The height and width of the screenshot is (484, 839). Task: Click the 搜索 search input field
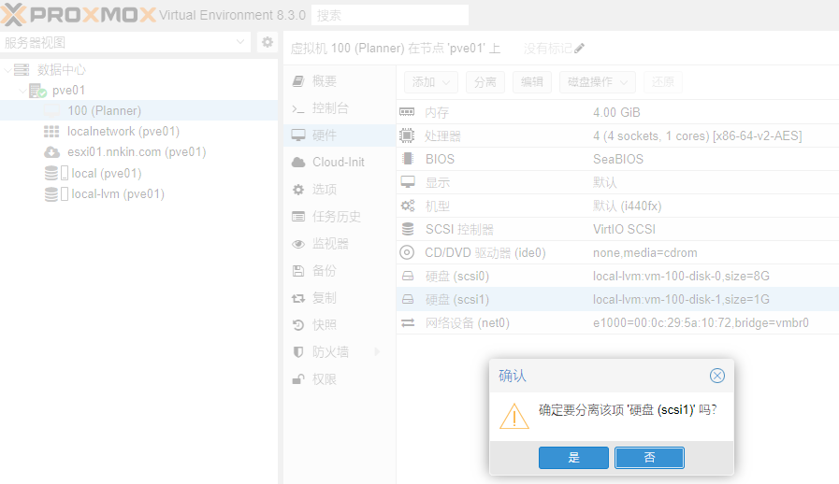pyautogui.click(x=389, y=15)
